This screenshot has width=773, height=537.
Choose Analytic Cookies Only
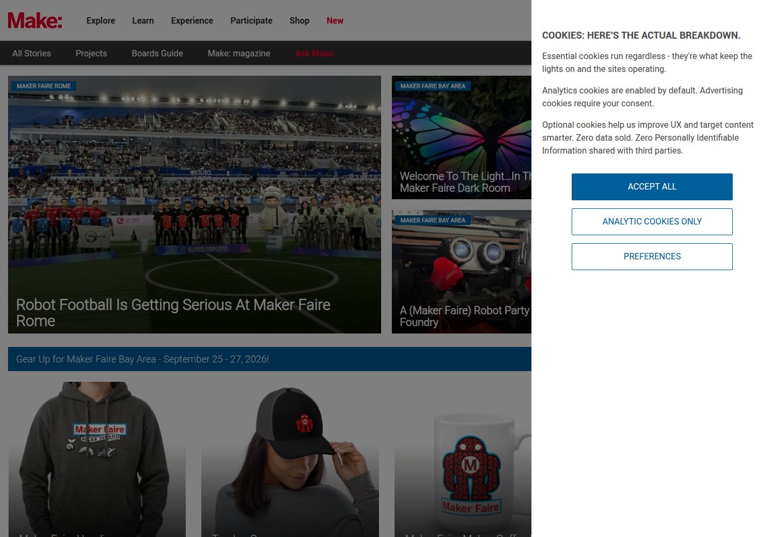(652, 222)
